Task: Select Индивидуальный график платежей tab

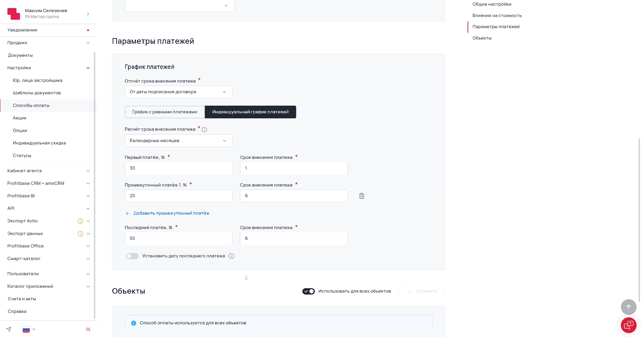Action: 250,112
